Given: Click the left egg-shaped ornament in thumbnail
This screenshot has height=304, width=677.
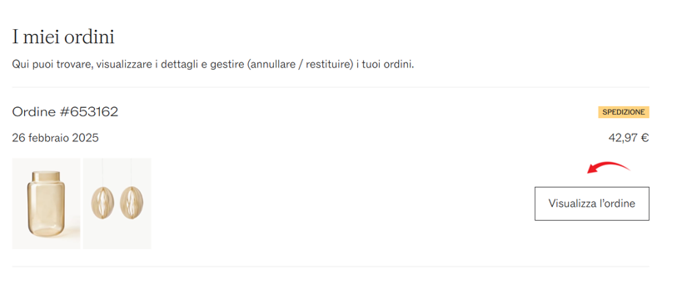Looking at the screenshot, I should click(x=102, y=203).
